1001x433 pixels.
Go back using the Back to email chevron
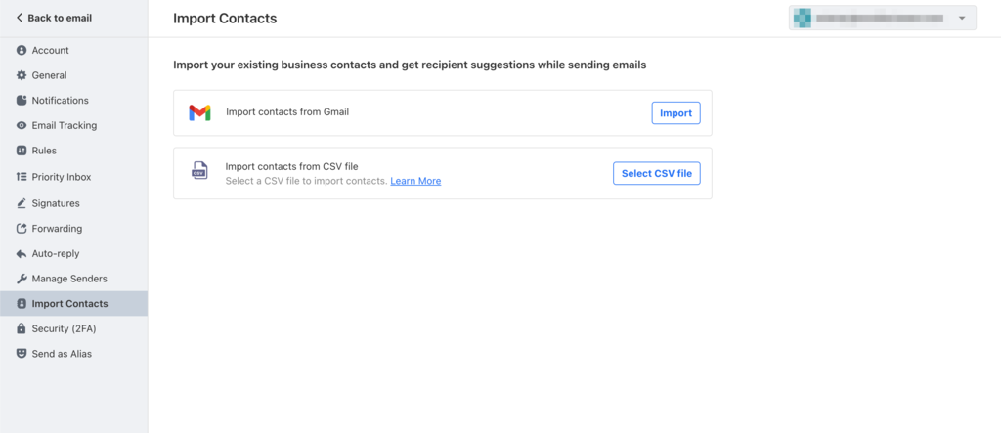tap(19, 18)
